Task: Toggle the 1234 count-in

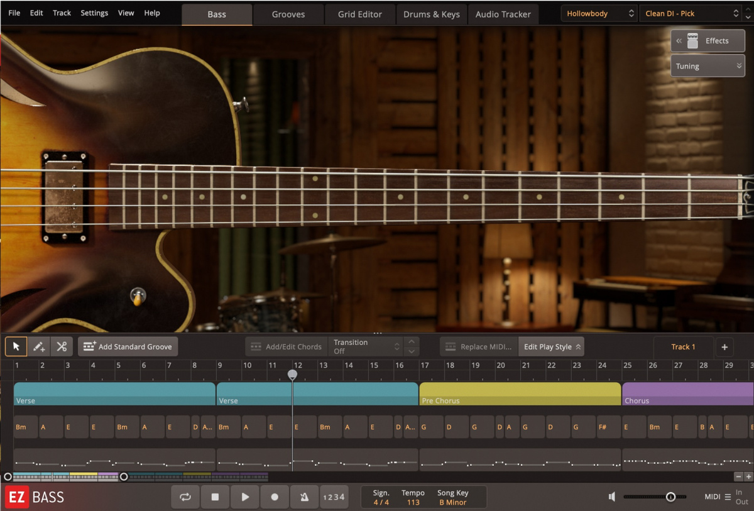Action: pyautogui.click(x=334, y=497)
